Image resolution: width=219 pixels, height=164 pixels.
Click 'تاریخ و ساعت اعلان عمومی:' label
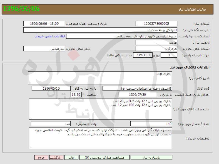(x=86, y=24)
